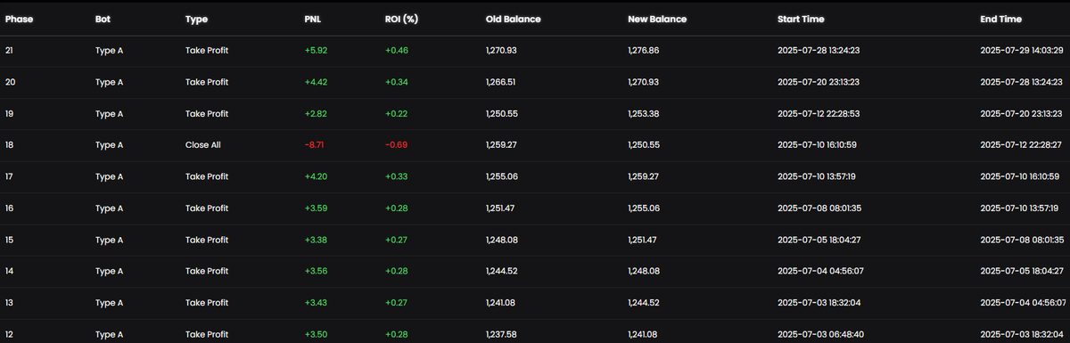Click the negative PNL value -8.71

[315, 145]
